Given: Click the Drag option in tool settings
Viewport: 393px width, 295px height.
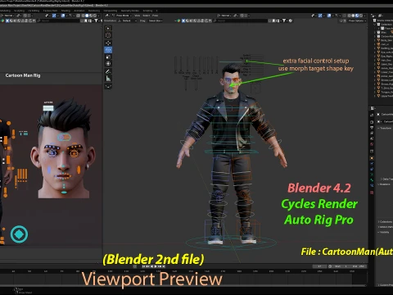Looking at the screenshot, I should [142, 20].
